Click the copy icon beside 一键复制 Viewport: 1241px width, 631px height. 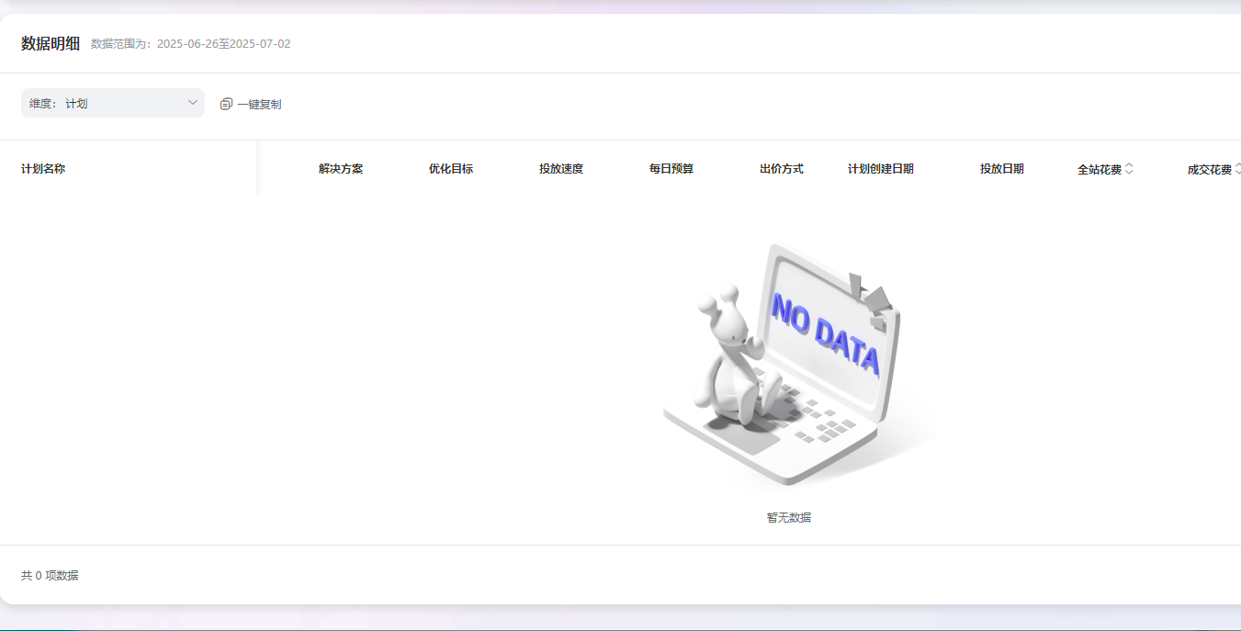pyautogui.click(x=226, y=105)
